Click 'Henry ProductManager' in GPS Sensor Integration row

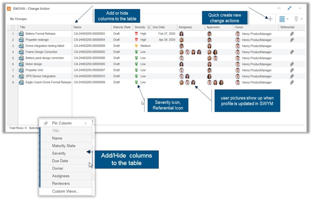tap(257, 76)
